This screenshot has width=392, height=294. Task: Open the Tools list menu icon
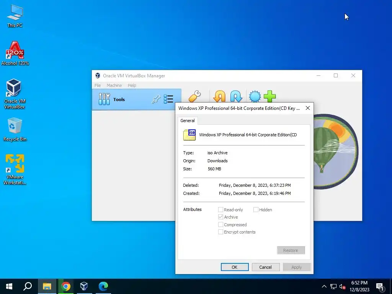tap(168, 99)
